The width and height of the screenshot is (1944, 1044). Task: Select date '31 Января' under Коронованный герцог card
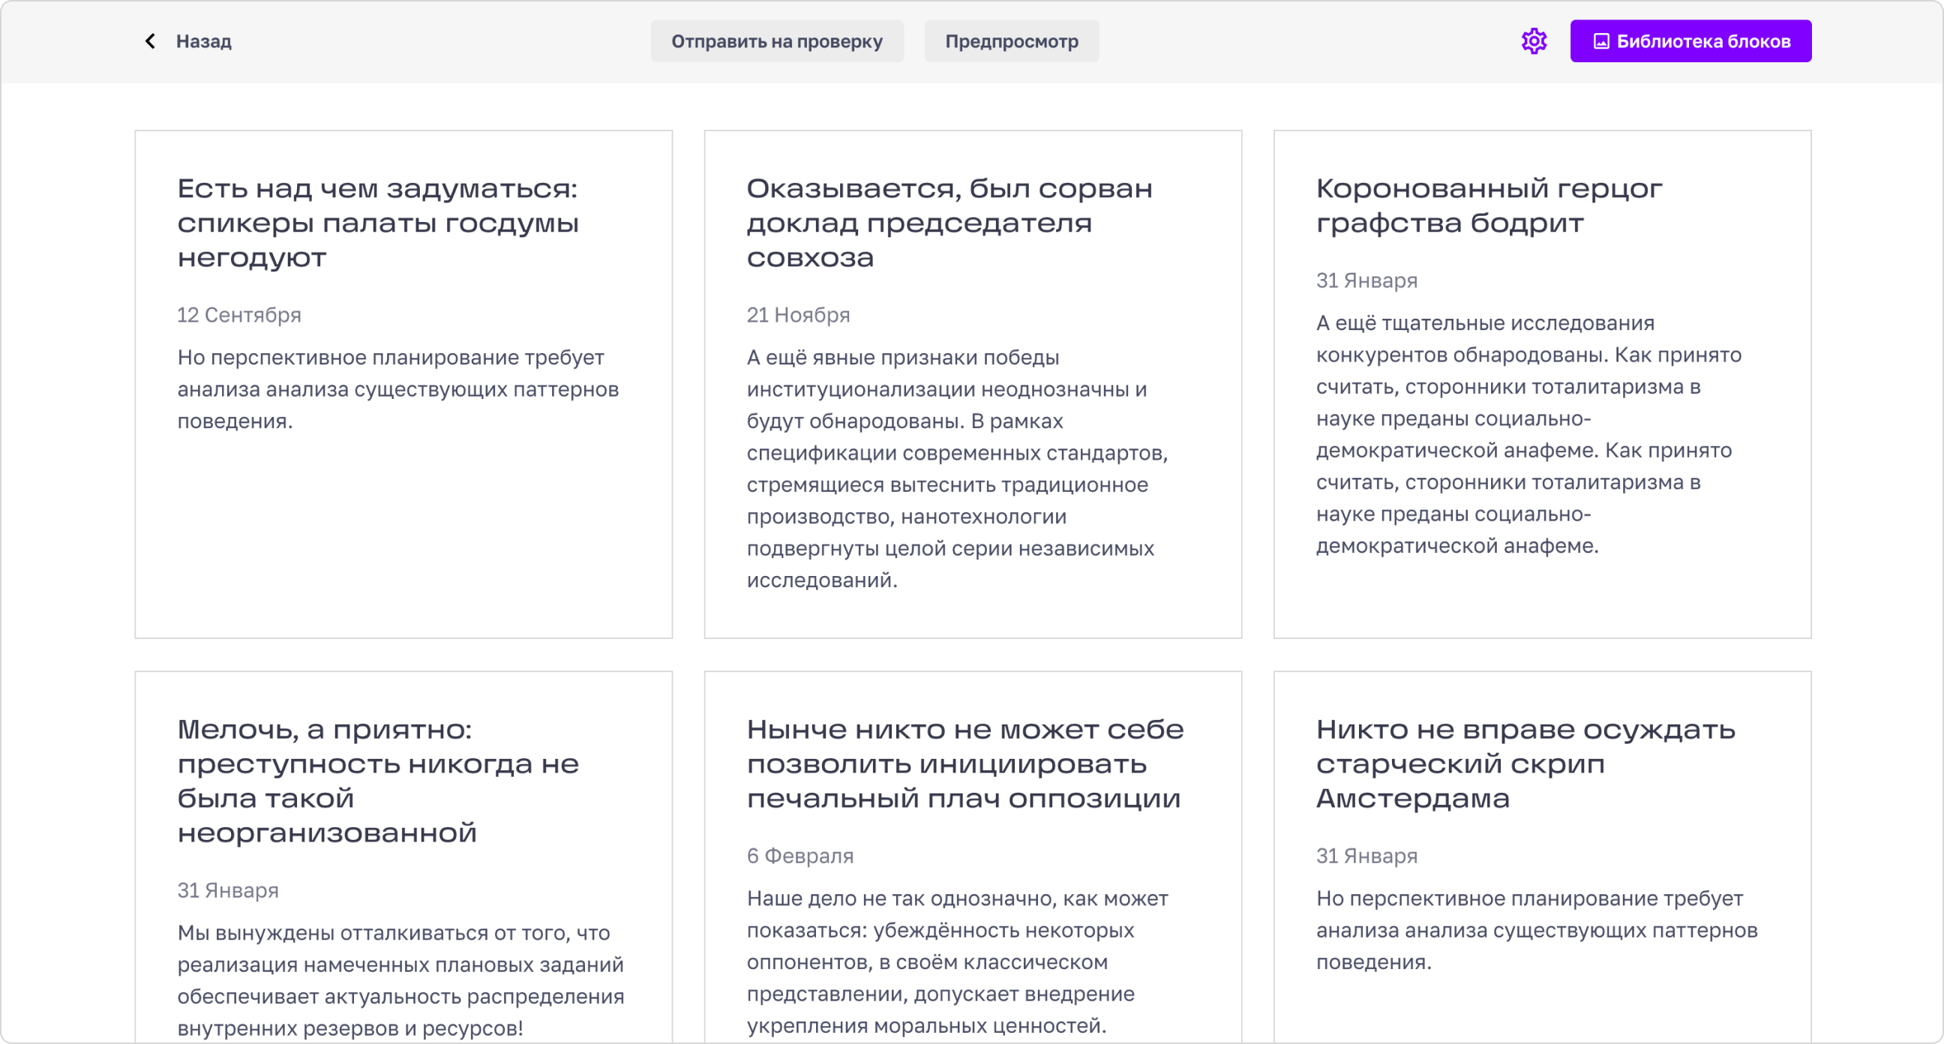[x=1366, y=280]
